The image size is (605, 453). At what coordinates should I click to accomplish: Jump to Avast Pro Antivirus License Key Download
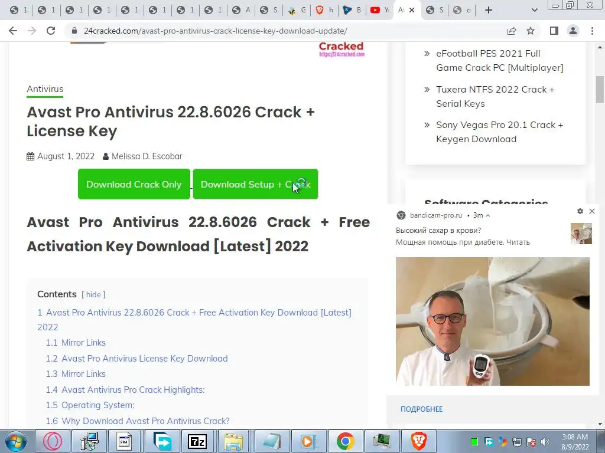tap(136, 358)
